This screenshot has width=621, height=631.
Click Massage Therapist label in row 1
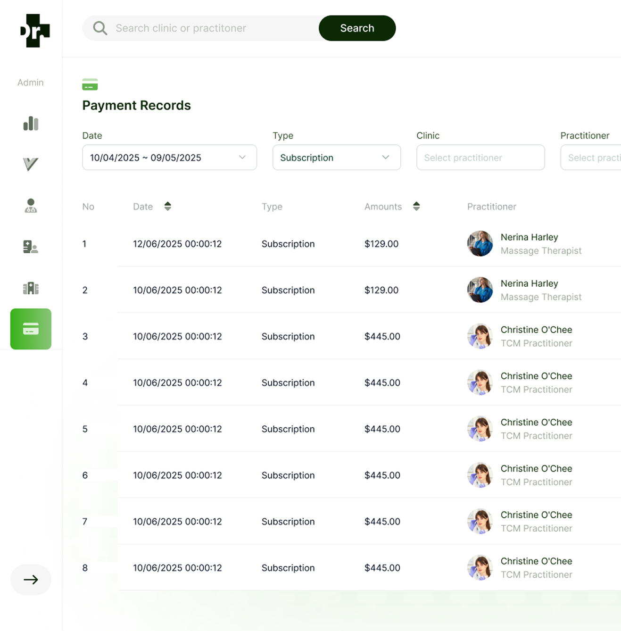(x=541, y=250)
